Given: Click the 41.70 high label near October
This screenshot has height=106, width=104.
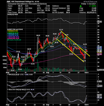Looking at the screenshot, I should pos(85,44).
